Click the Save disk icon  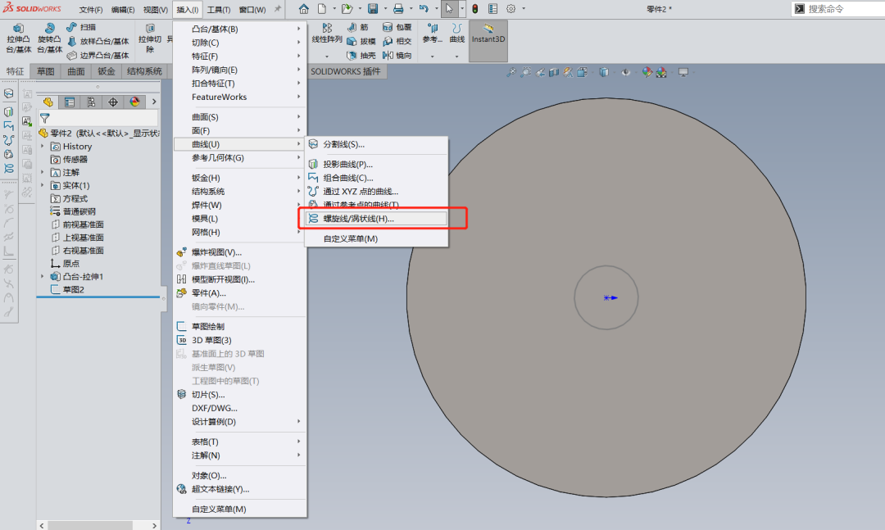coord(373,9)
